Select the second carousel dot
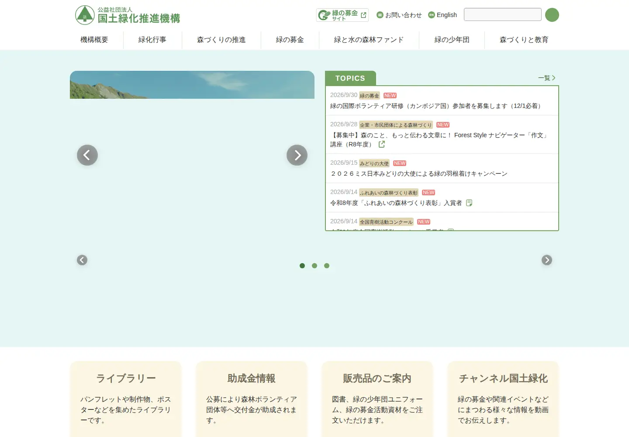Screen dimensions: 629x437 point(314,266)
